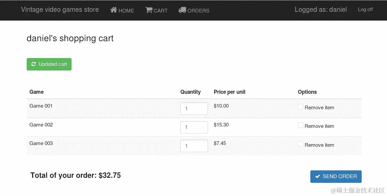Click the Log off link
The width and height of the screenshot is (387, 196).
click(x=365, y=9)
